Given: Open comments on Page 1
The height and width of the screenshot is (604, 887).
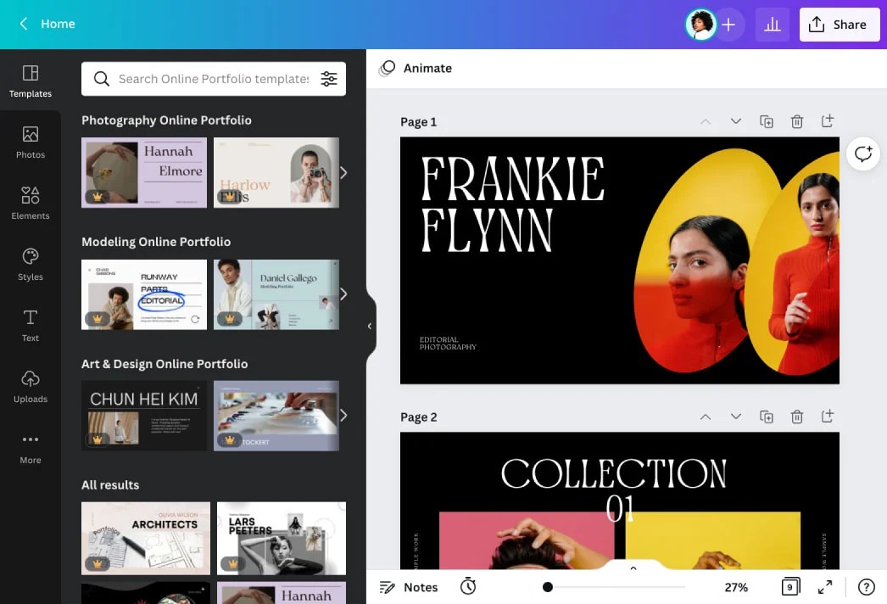Looking at the screenshot, I should click(x=862, y=154).
